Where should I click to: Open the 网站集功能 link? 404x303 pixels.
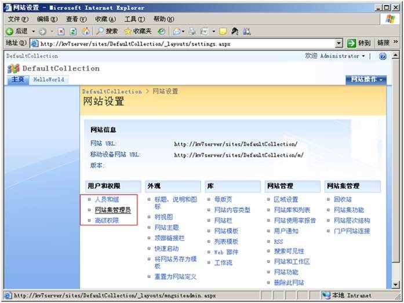tap(349, 210)
